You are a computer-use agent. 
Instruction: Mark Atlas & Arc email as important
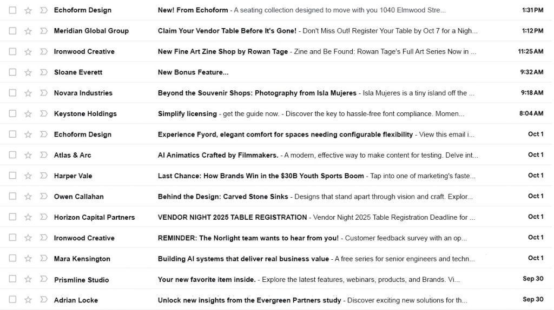coord(44,156)
